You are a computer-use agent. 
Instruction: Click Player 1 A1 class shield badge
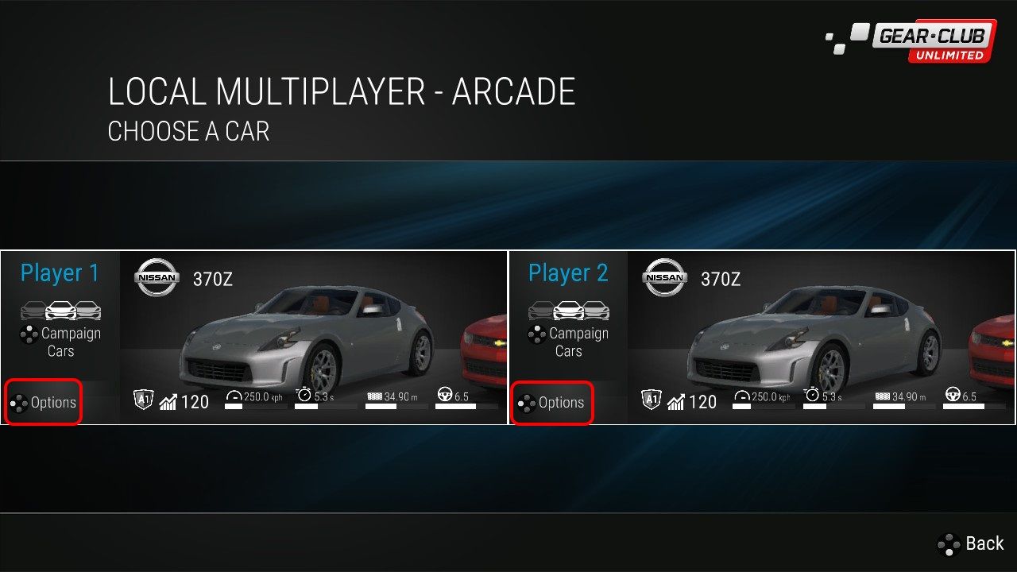coord(143,400)
